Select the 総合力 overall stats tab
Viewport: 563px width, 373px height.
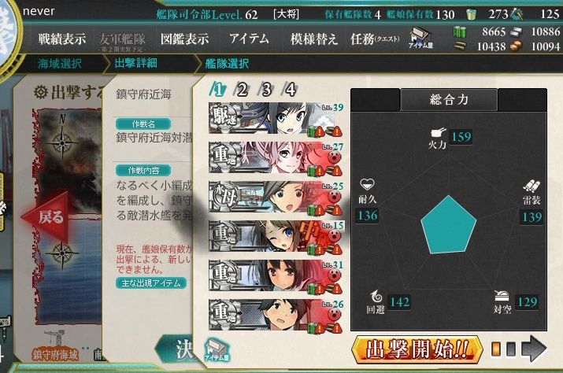click(x=449, y=99)
